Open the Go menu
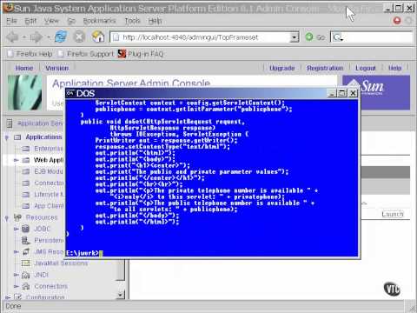The image size is (417, 313). (71, 21)
